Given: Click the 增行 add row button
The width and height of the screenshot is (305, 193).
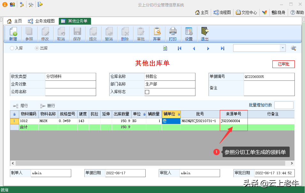Looking at the screenshot, I should [x=20, y=106].
